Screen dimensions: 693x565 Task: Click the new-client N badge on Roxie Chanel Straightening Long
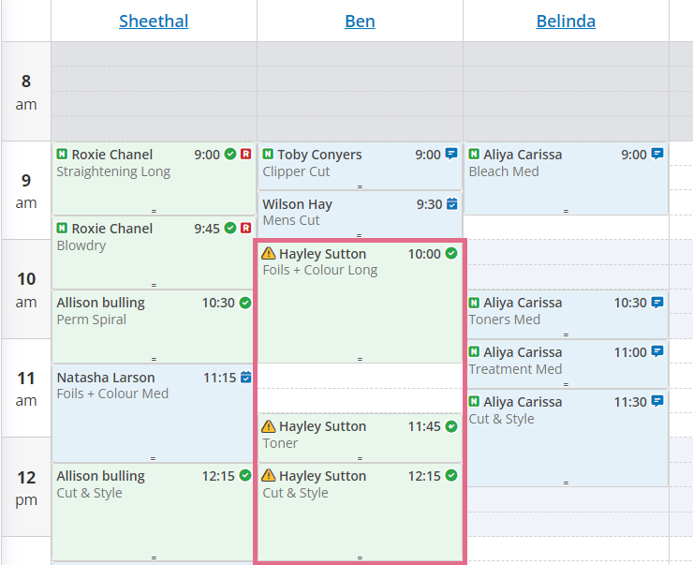point(62,154)
